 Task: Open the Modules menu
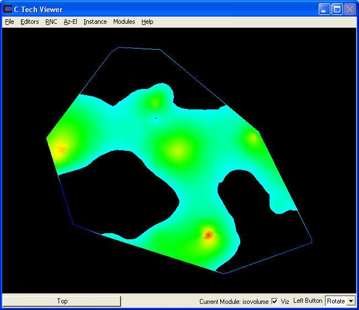click(124, 22)
